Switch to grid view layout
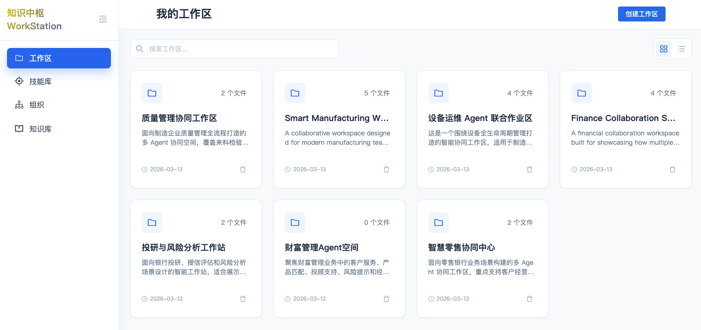 click(664, 49)
